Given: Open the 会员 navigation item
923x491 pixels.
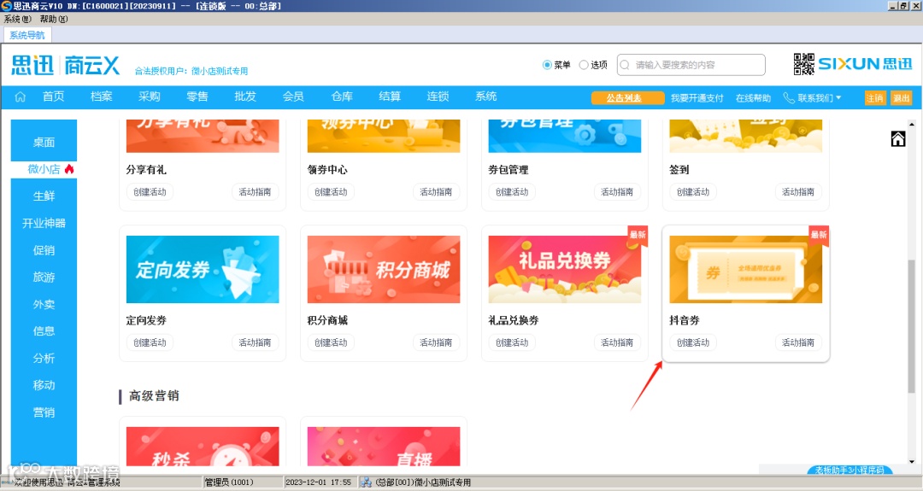Looking at the screenshot, I should [293, 96].
